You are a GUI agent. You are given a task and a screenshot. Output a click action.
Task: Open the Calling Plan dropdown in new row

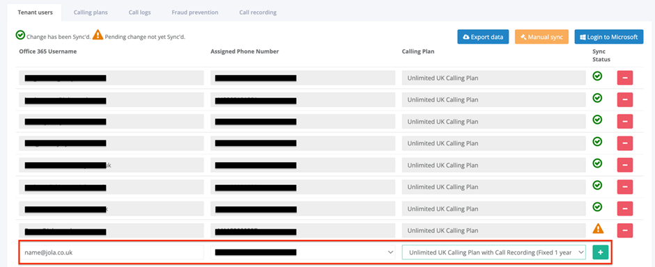[x=494, y=252]
